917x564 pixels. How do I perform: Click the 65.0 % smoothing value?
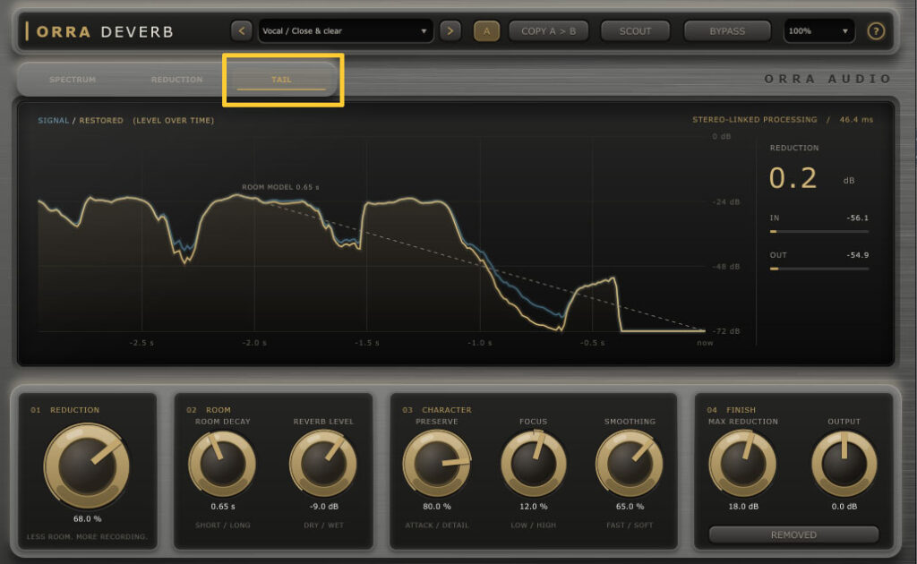[x=630, y=506]
